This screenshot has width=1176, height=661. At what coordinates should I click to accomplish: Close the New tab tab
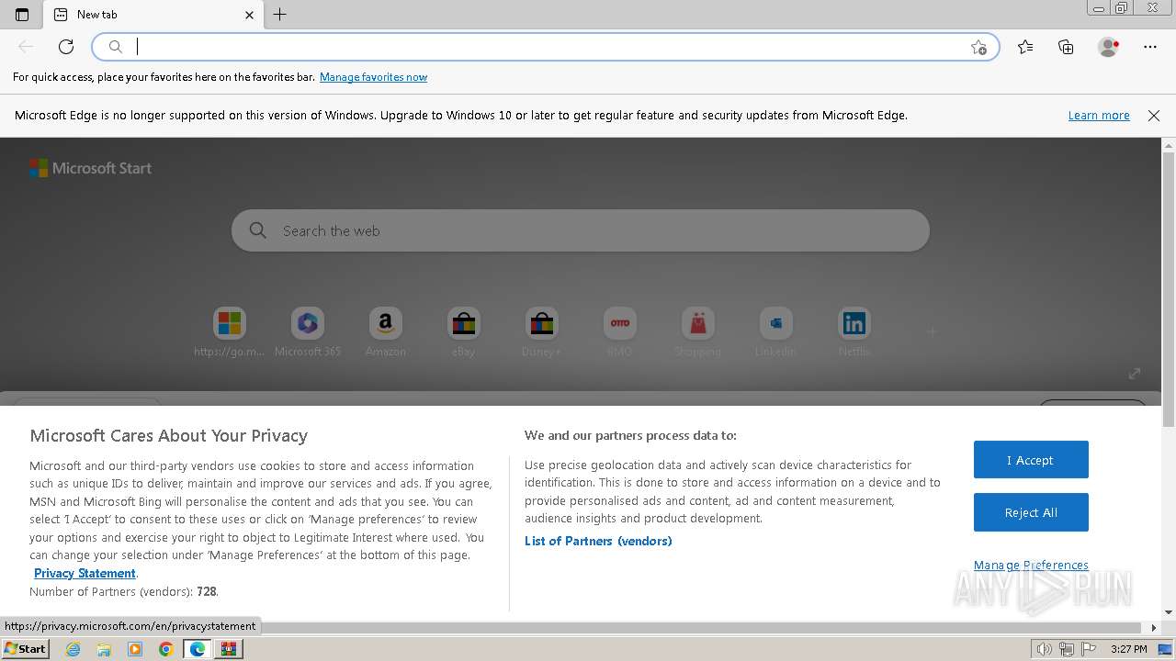pyautogui.click(x=249, y=15)
